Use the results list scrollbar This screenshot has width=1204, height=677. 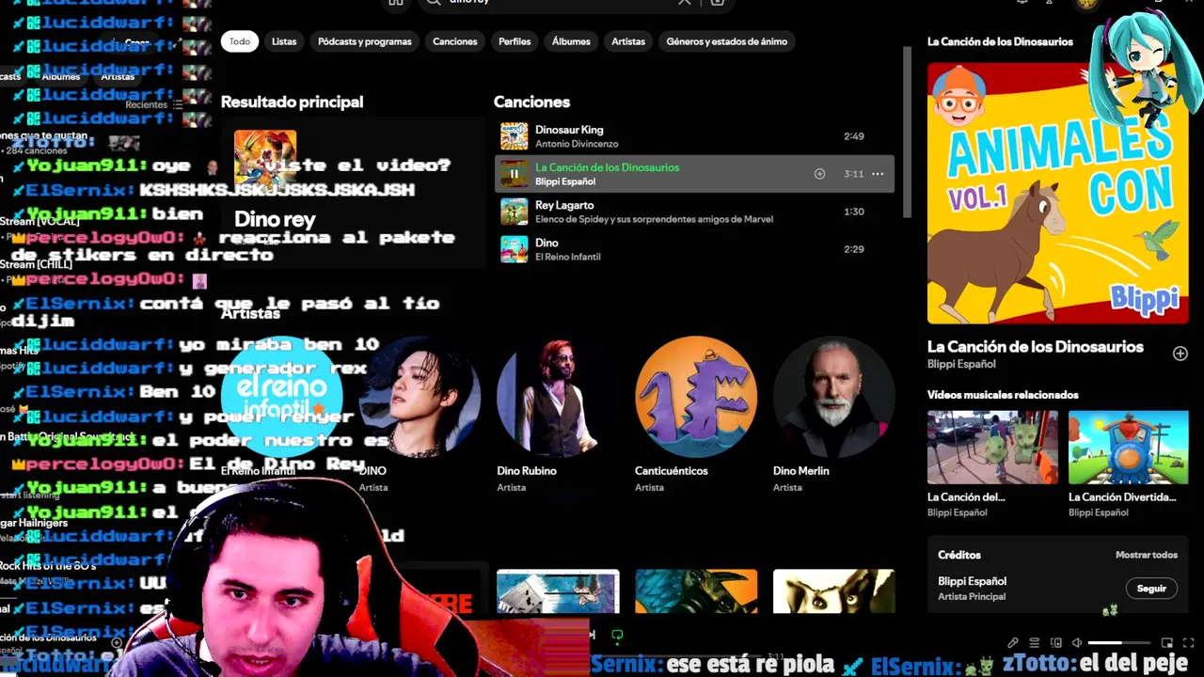click(907, 132)
